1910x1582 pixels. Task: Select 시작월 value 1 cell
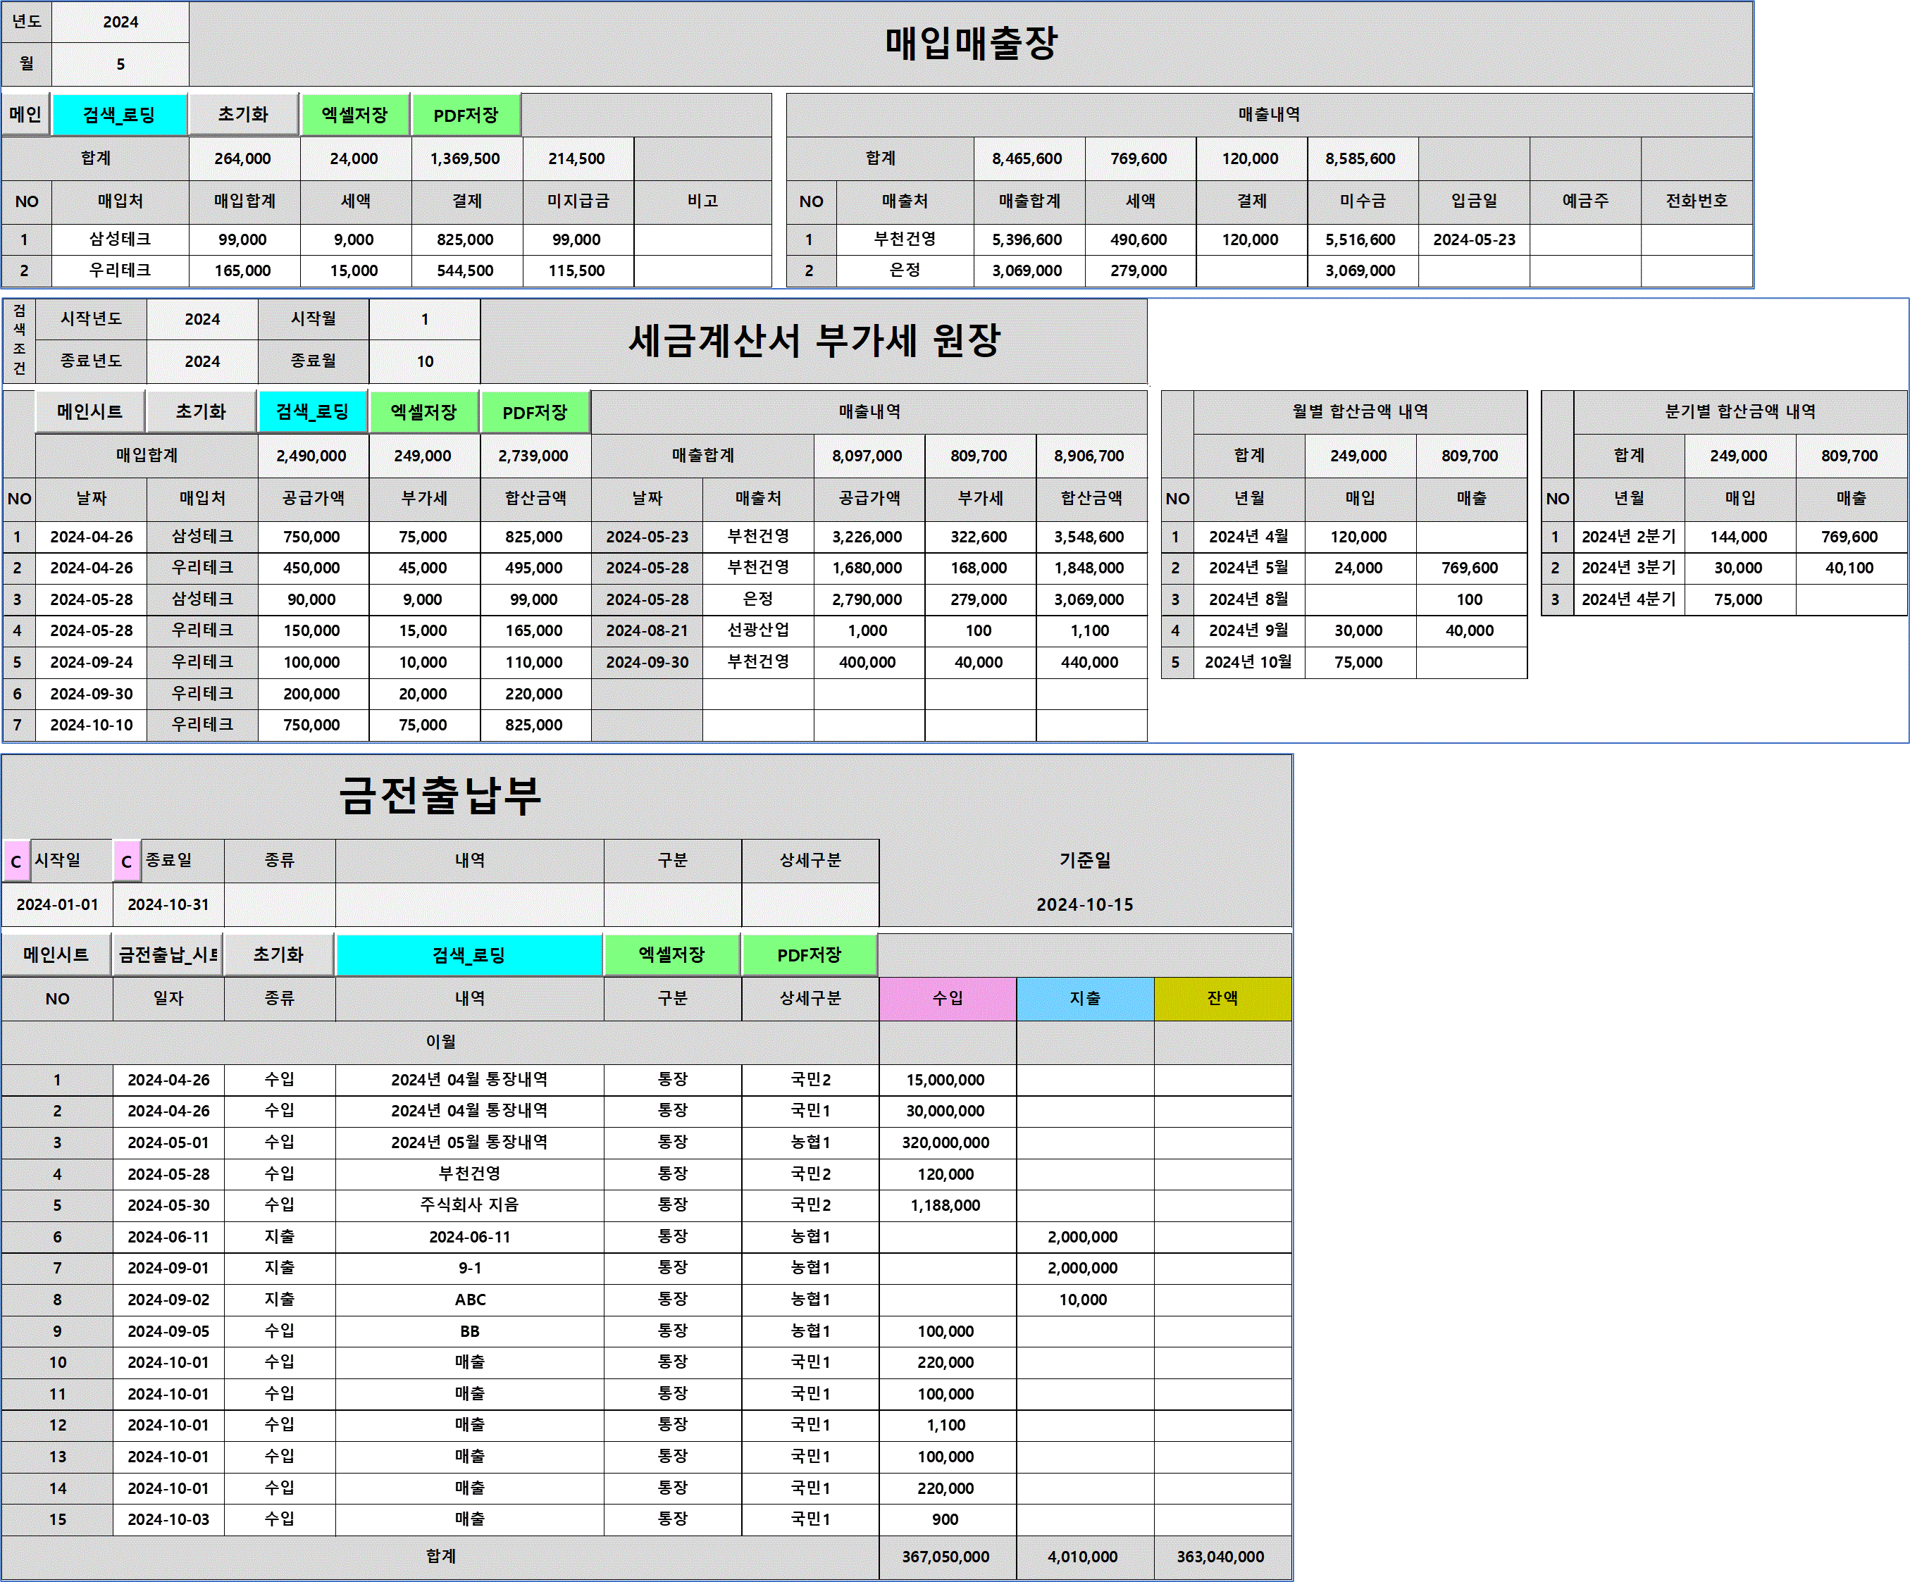[x=425, y=319]
